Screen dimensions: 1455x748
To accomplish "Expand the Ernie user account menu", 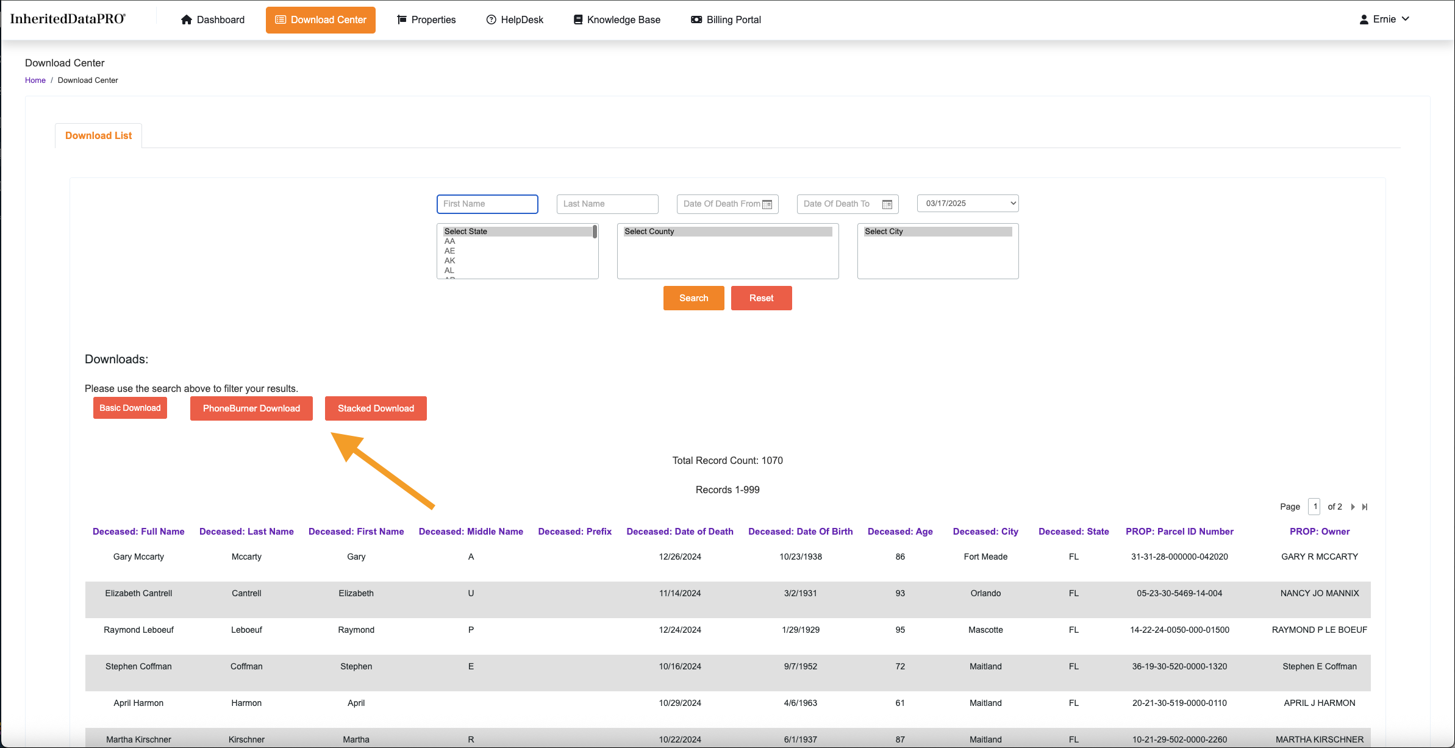I will point(1384,20).
